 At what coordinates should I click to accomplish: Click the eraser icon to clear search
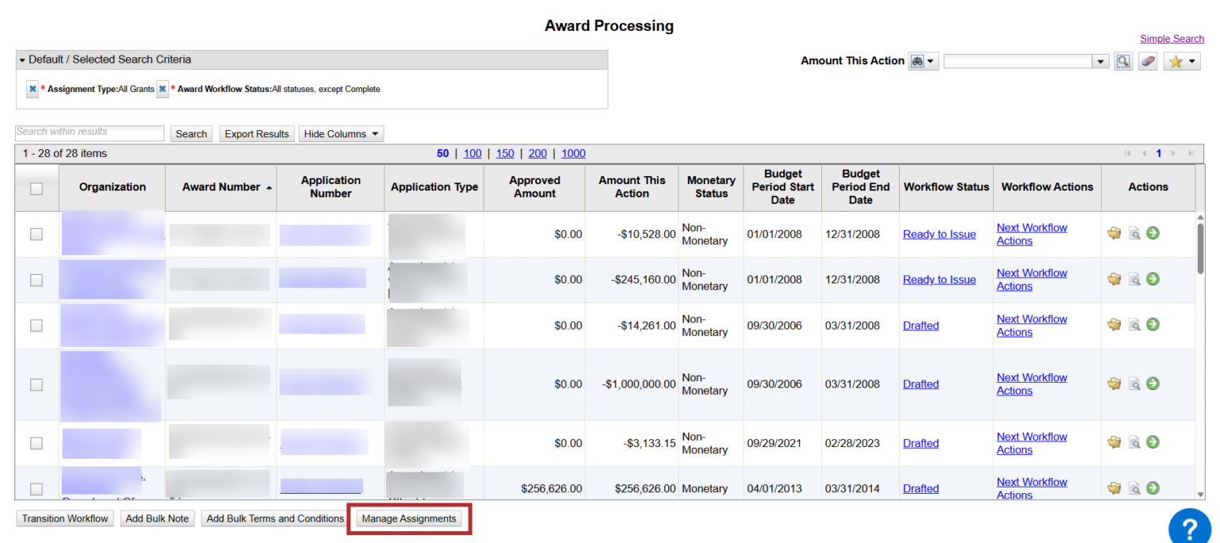1148,61
